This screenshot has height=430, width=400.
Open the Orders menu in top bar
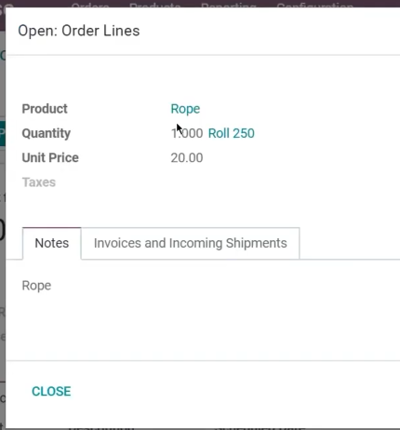pyautogui.click(x=90, y=5)
